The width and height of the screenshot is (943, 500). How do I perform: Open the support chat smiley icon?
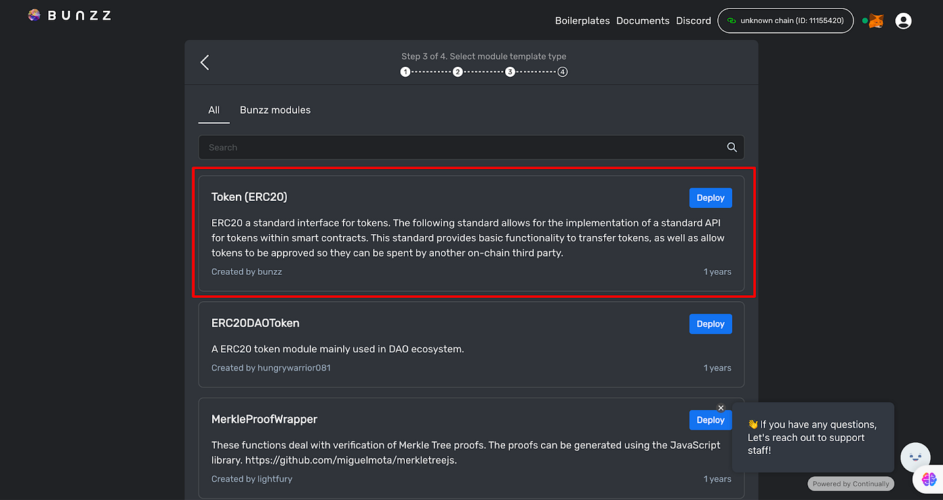(x=915, y=457)
